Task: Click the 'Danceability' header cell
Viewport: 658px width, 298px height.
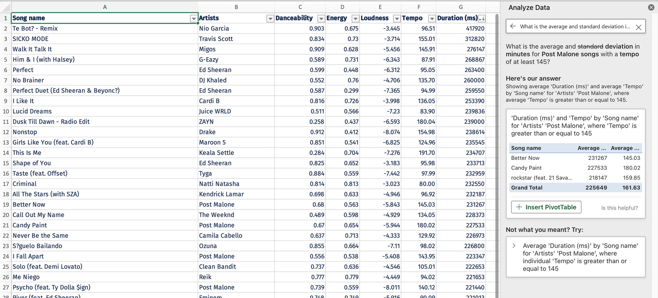Action: (300, 18)
